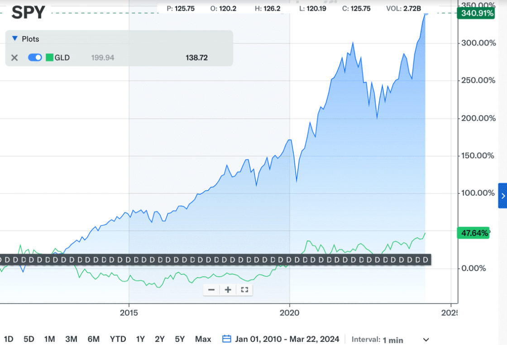The image size is (507, 345).
Task: Click the 340.91% SPY price label
Action: (476, 13)
